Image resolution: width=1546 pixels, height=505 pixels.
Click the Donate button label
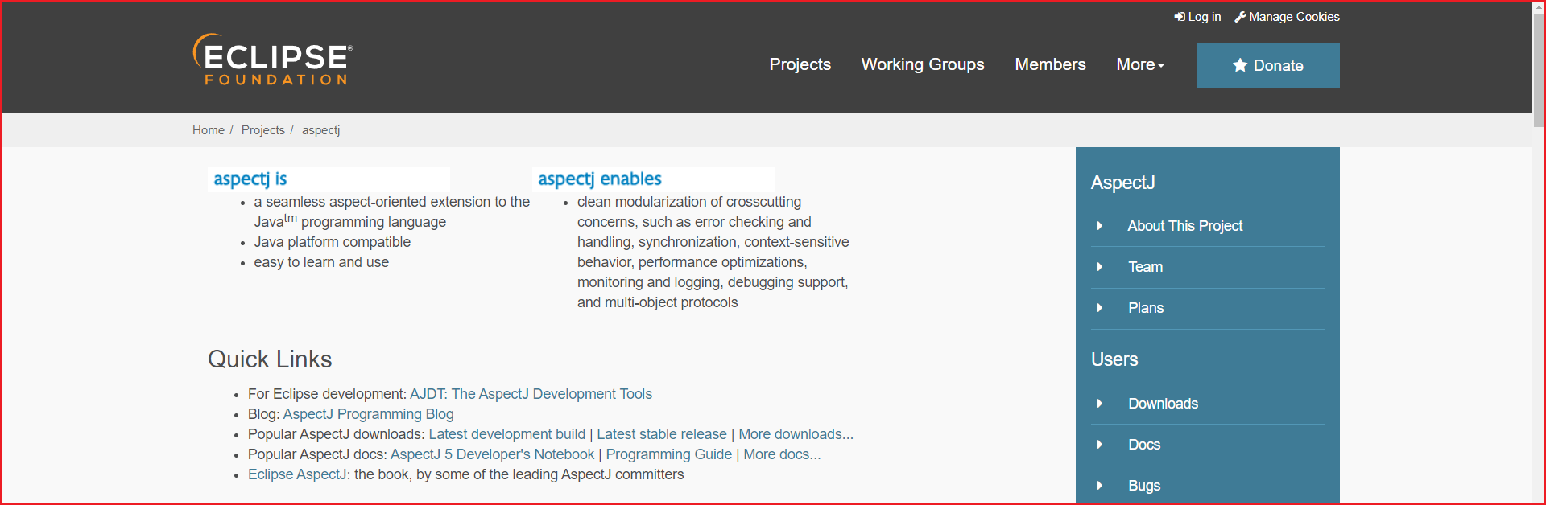click(x=1278, y=66)
